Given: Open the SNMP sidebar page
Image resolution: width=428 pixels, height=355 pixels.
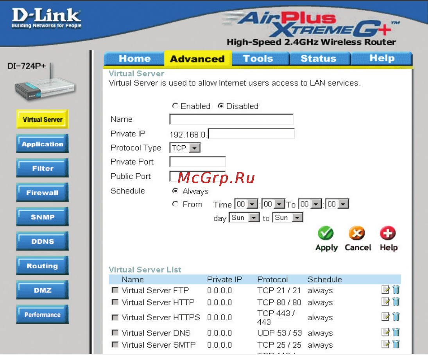Looking at the screenshot, I should pos(42,217).
